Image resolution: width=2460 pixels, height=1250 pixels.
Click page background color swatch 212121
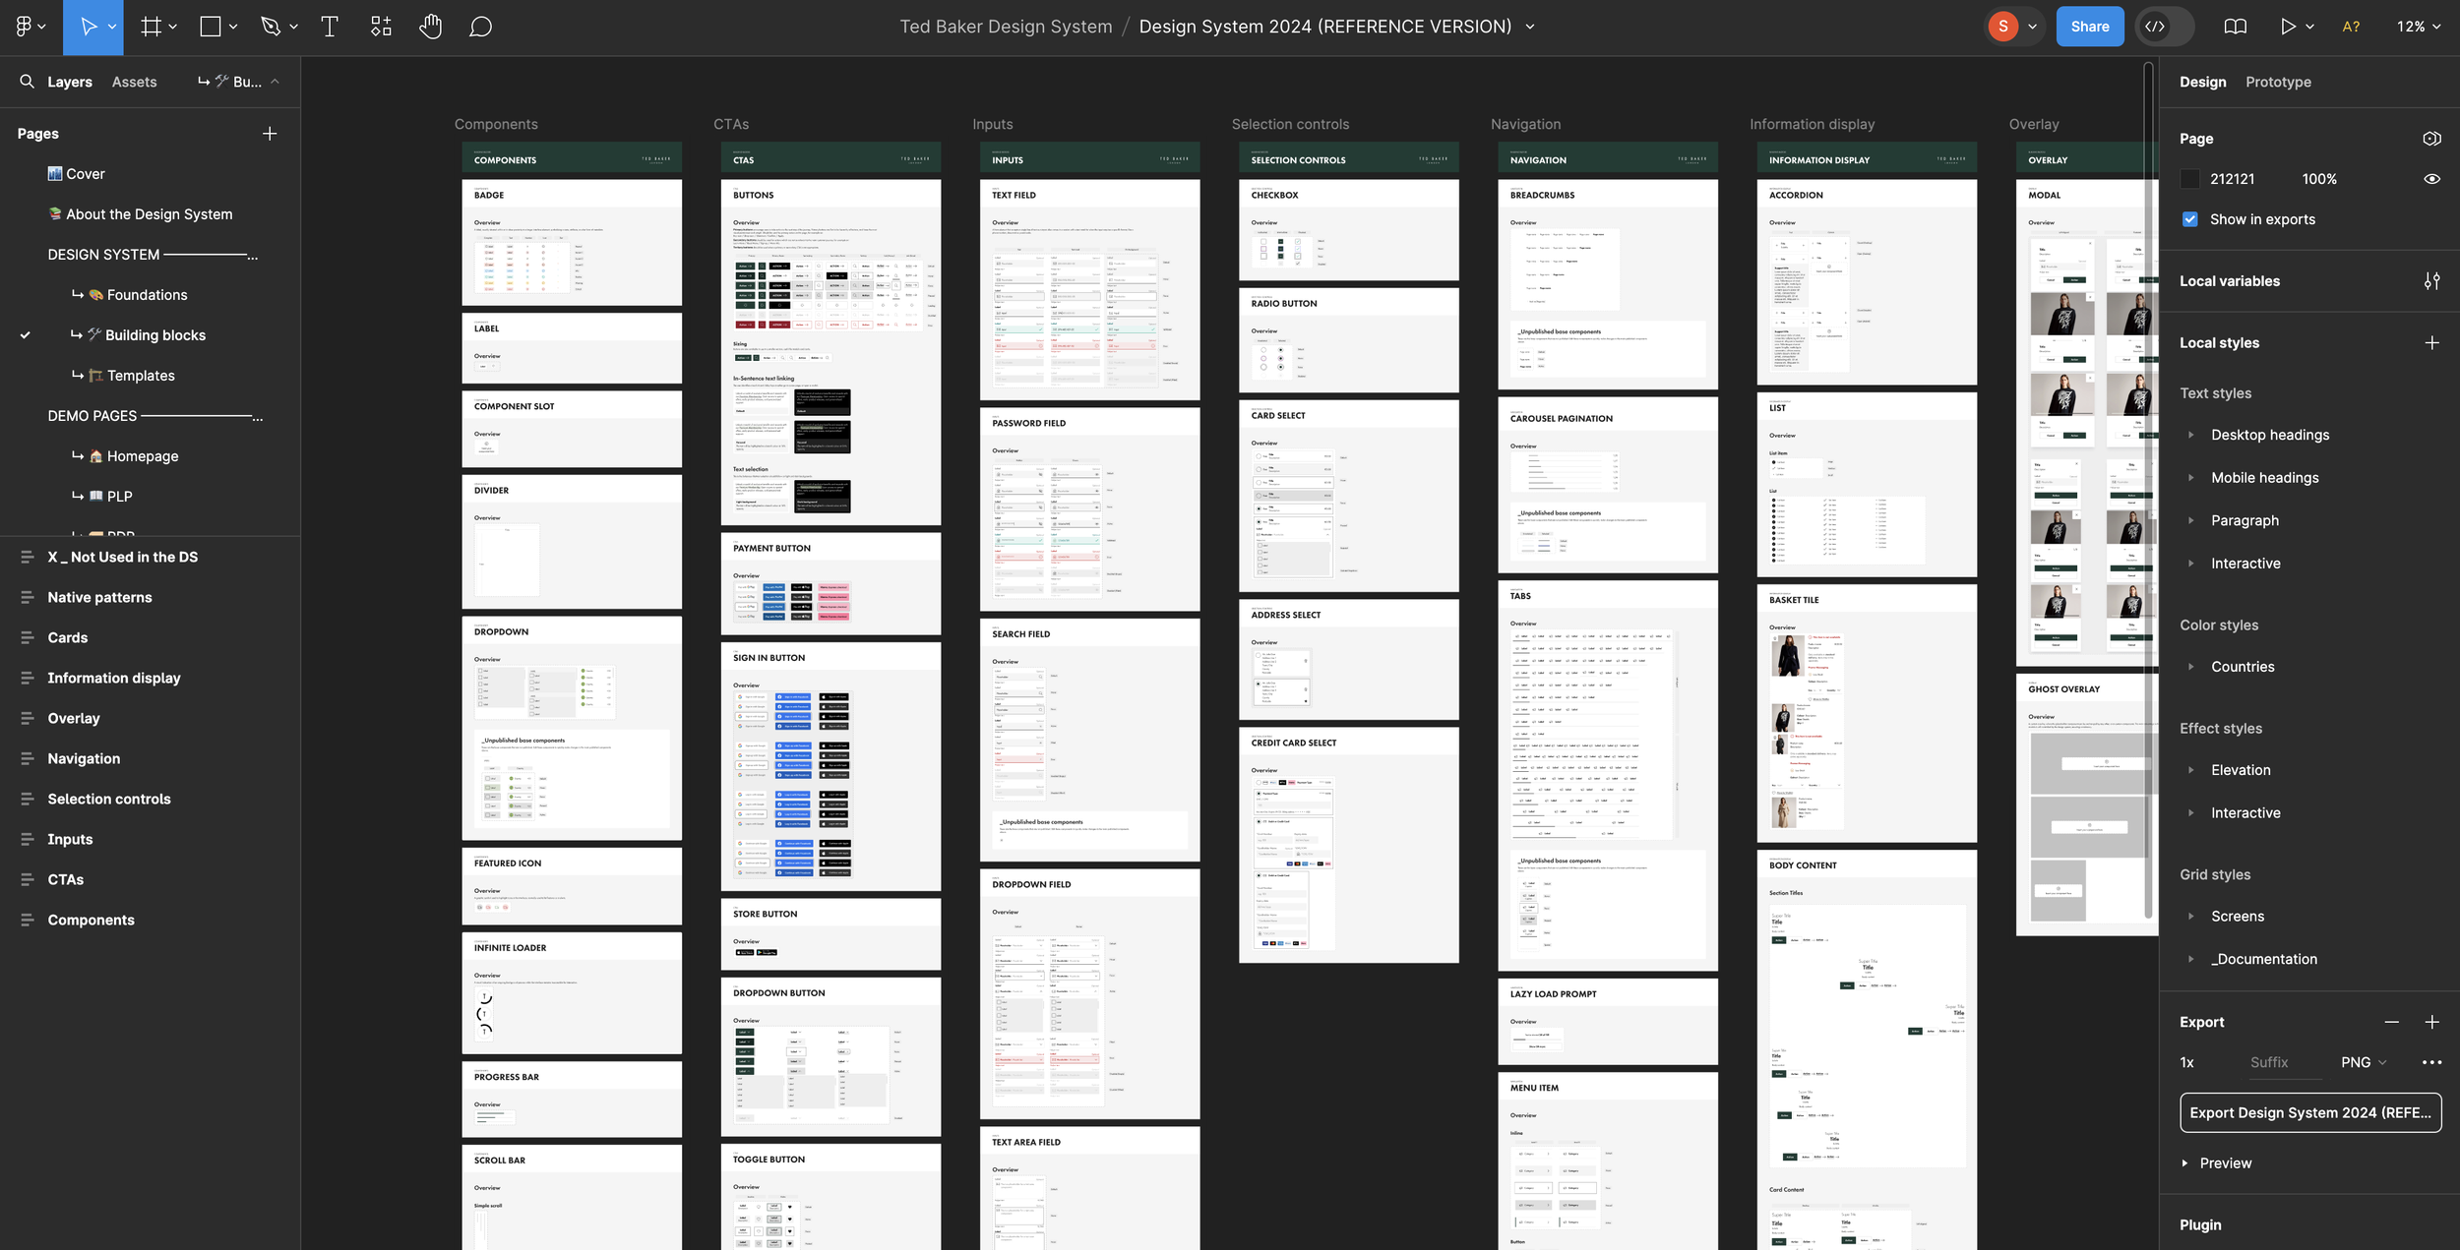tap(2189, 179)
